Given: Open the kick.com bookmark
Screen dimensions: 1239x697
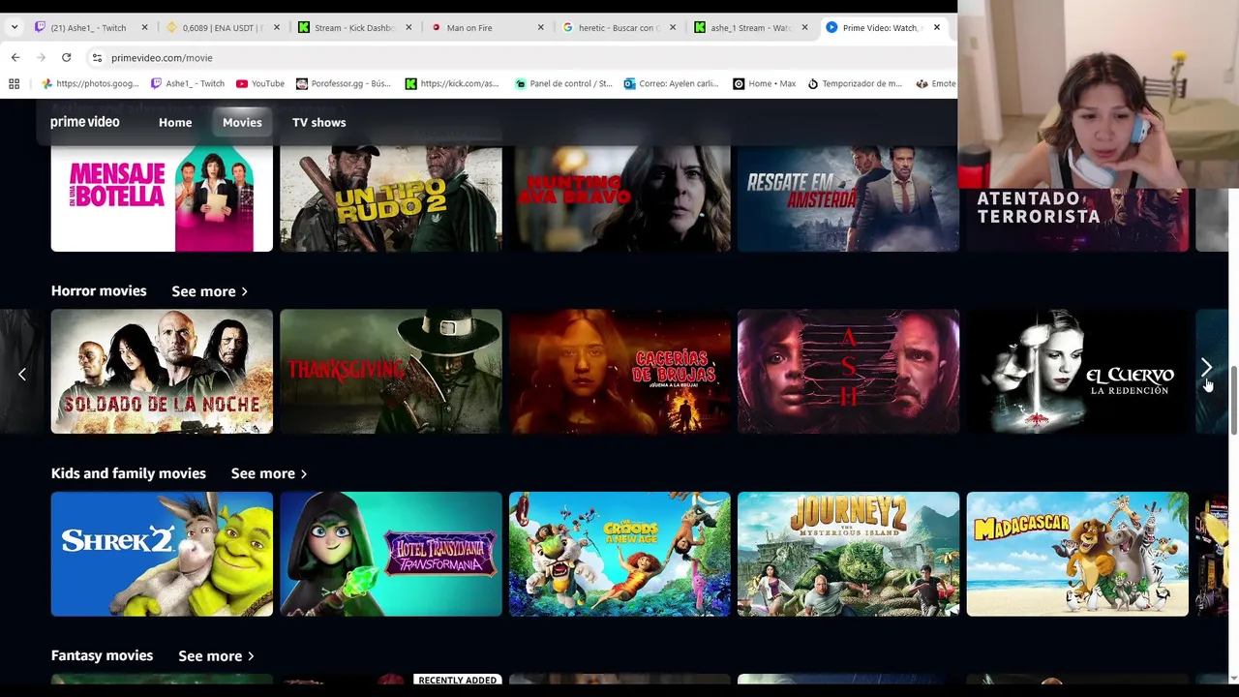Looking at the screenshot, I should click(452, 83).
